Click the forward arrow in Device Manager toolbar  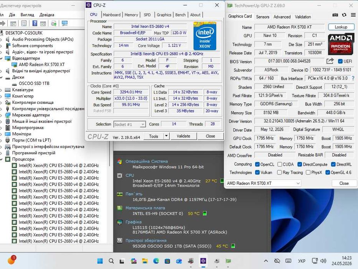(x=3, y=23)
